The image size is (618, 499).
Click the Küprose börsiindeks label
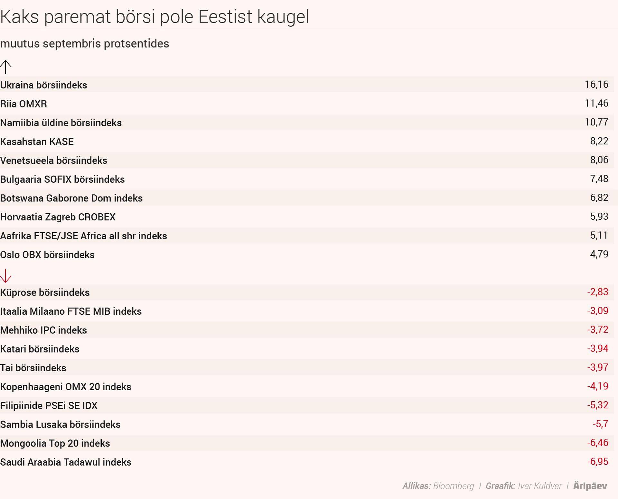tap(45, 292)
